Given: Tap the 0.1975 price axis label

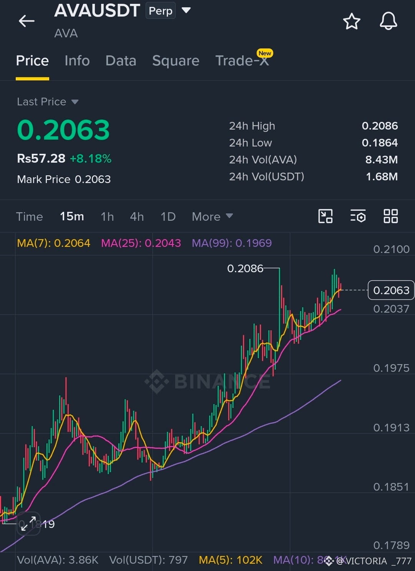Looking at the screenshot, I should click(391, 368).
